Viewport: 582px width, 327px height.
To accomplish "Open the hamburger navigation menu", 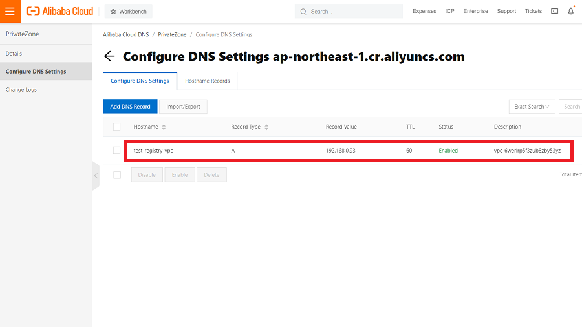I will (x=10, y=11).
